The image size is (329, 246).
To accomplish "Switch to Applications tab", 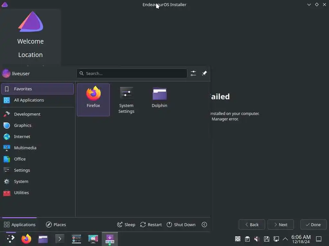I will (x=20, y=225).
